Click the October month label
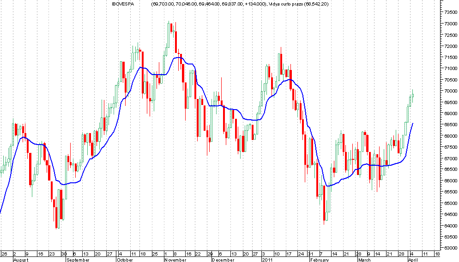Screen dimensions: 459x262 (124, 260)
